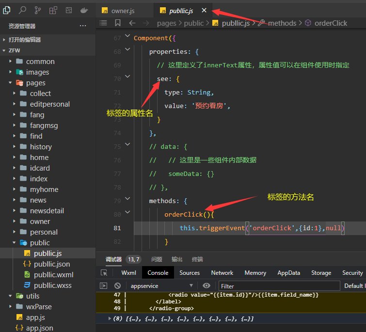This screenshot has height=332, width=366.
Task: Click the back arrow in the breadcrumb bar
Action: (132, 23)
